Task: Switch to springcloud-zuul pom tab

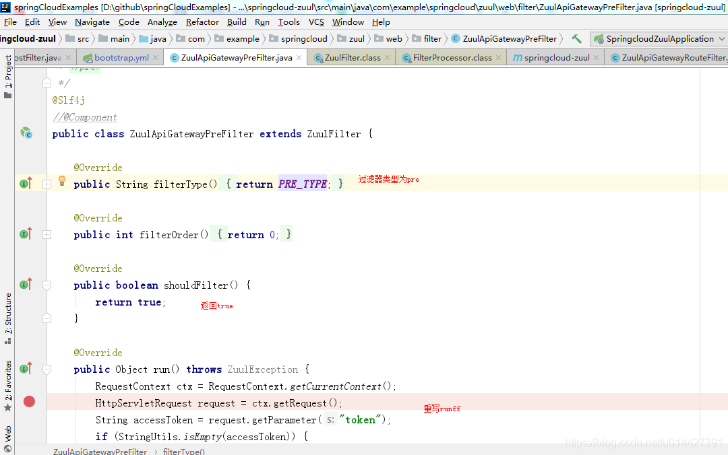Action: pos(556,57)
